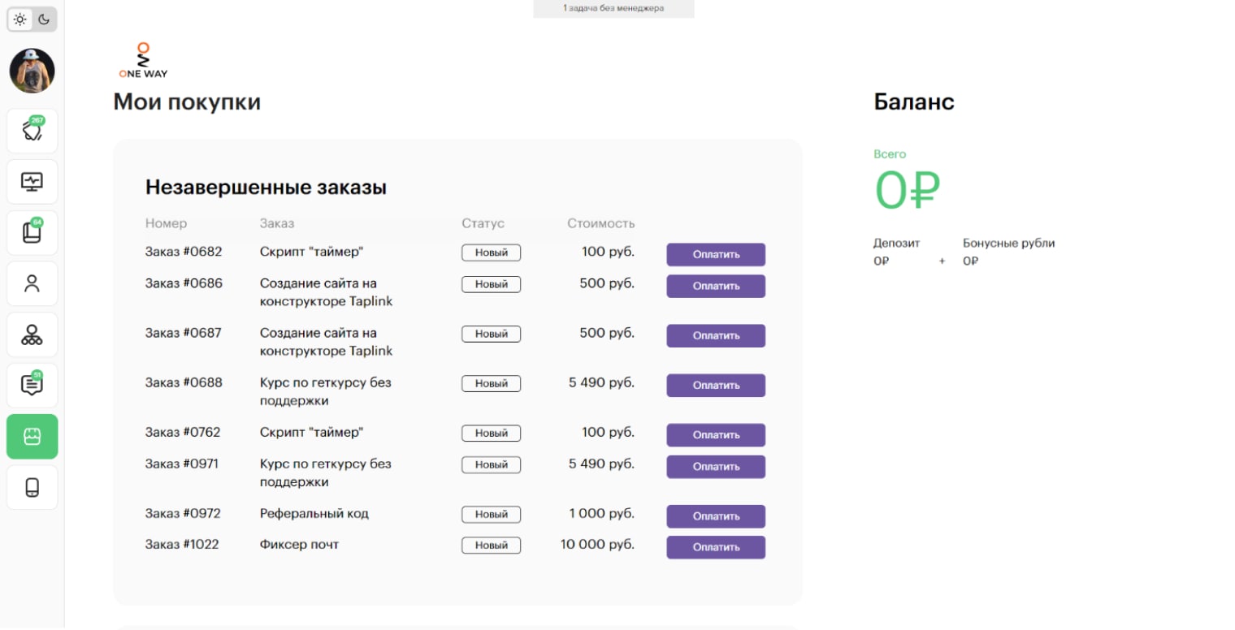Open the '1 задача без менеджера' banner

(613, 9)
